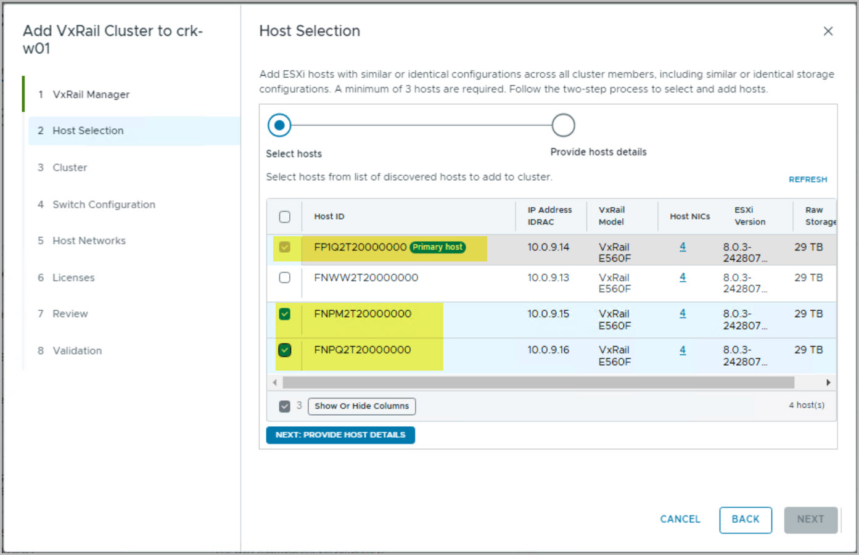
Task: Toggle the selected-count checkbox in table footer
Action: point(284,406)
